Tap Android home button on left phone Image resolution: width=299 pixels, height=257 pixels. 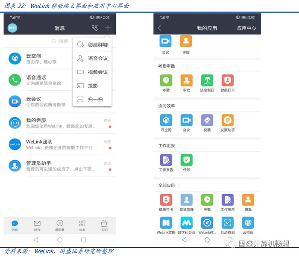[x=60, y=240]
